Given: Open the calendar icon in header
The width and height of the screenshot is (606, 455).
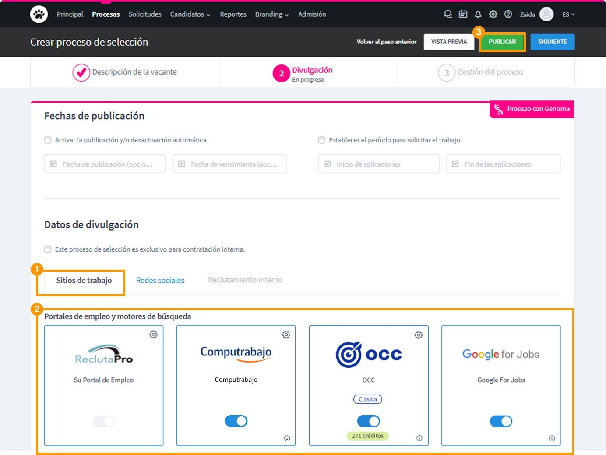Looking at the screenshot, I should tap(463, 14).
